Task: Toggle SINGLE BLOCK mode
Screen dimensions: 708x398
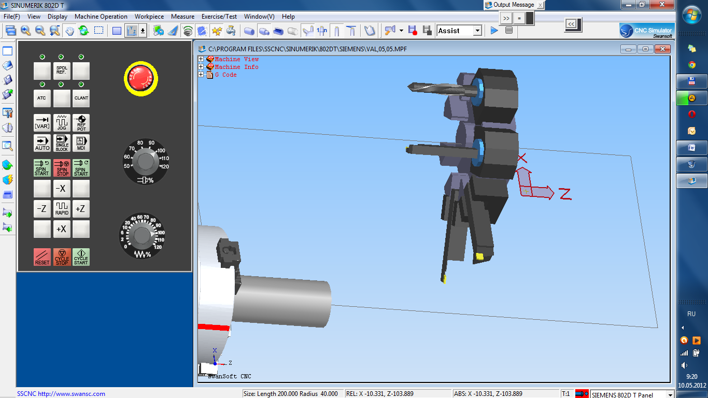Action: (x=62, y=143)
